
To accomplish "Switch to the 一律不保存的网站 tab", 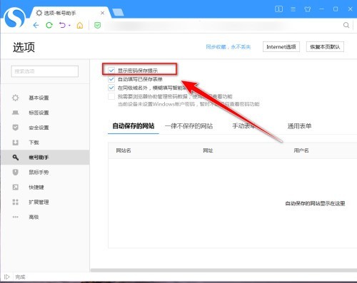I will click(x=188, y=126).
